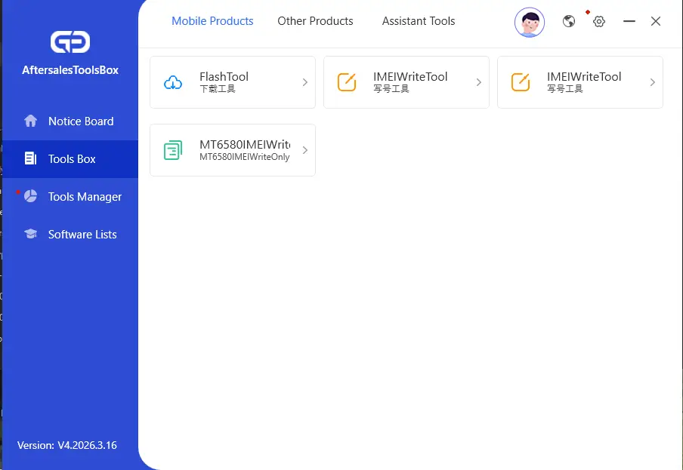683x470 pixels.
Task: Click the MT6580IMEIWrite green document icon
Action: pos(173,150)
